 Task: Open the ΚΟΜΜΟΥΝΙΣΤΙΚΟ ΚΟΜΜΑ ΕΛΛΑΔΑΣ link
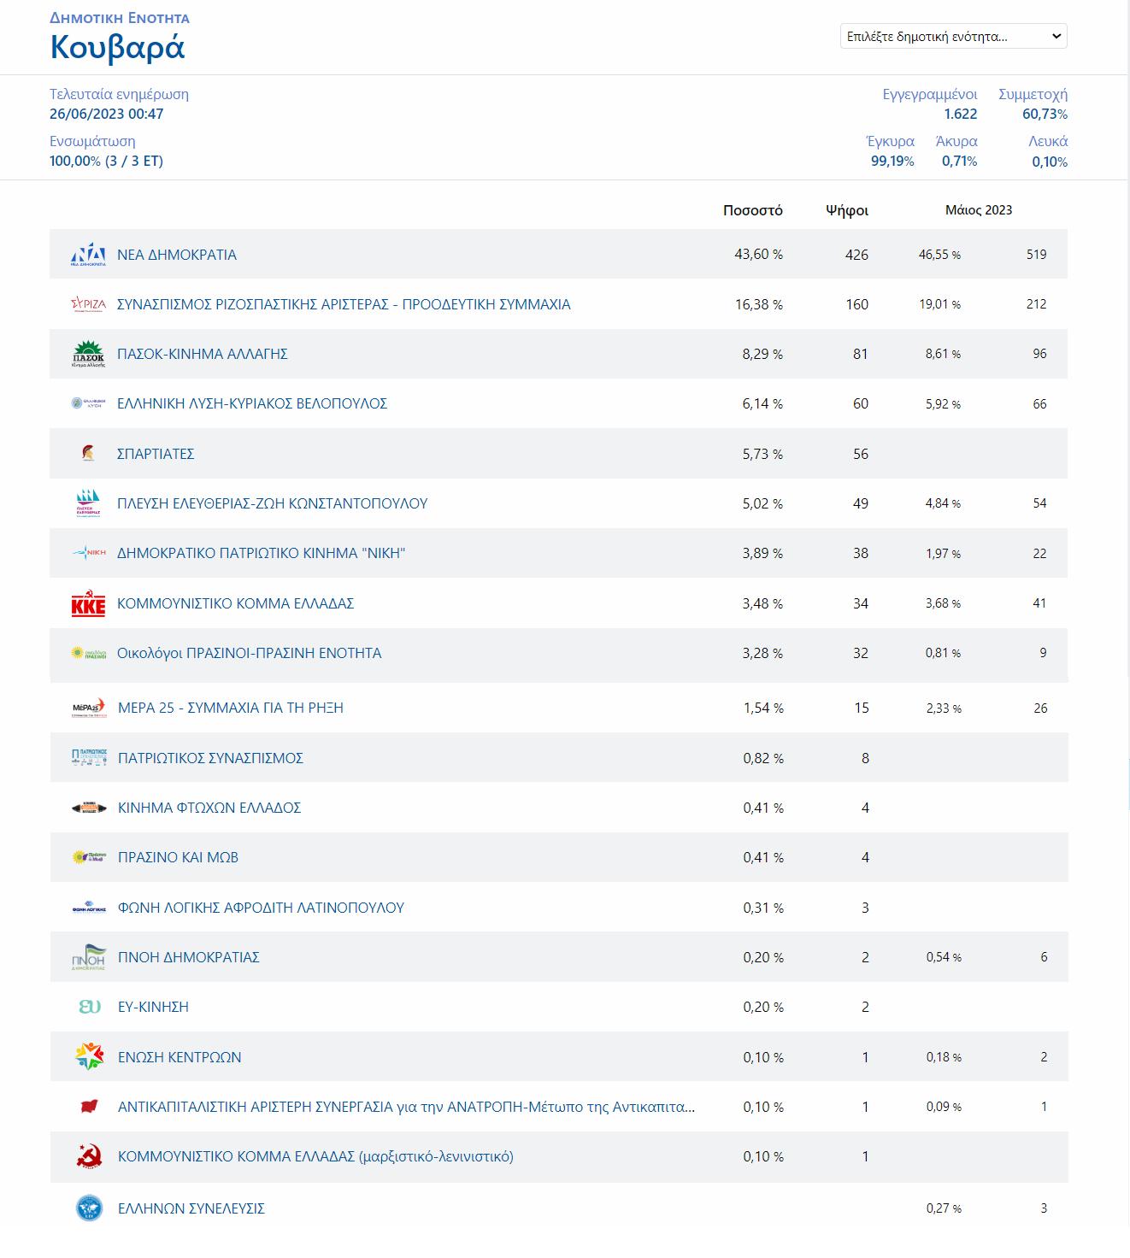(x=236, y=603)
